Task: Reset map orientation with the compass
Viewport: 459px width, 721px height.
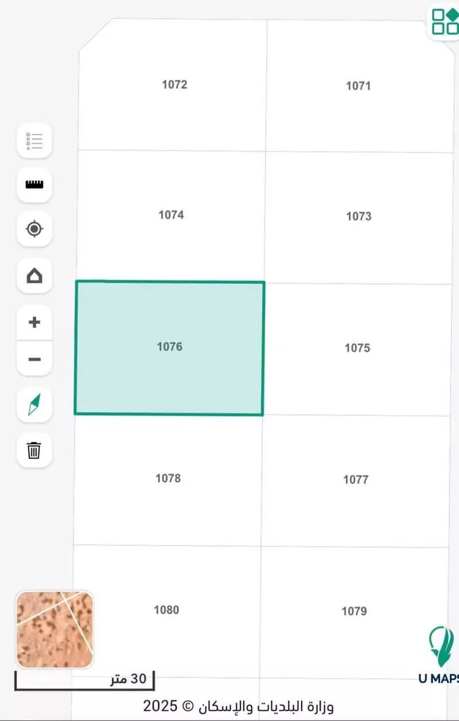Action: point(34,405)
